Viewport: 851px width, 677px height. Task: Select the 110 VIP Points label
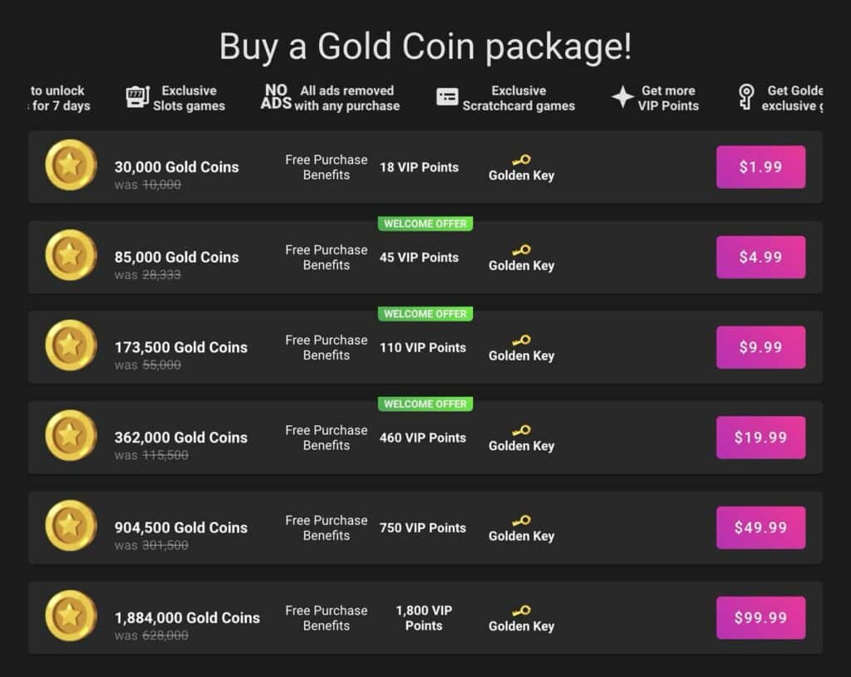[423, 348]
